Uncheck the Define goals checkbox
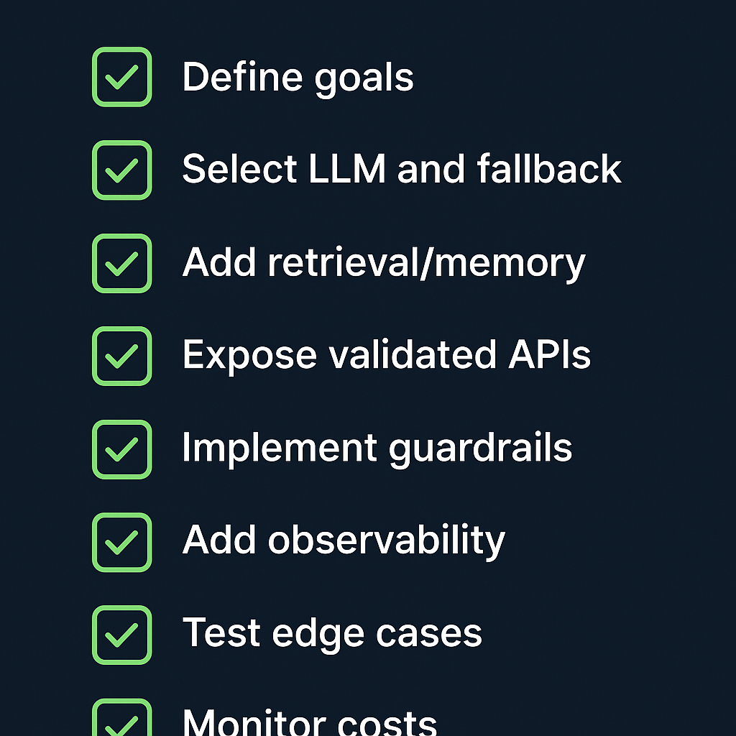Viewport: 736px width, 736px height. tap(121, 78)
